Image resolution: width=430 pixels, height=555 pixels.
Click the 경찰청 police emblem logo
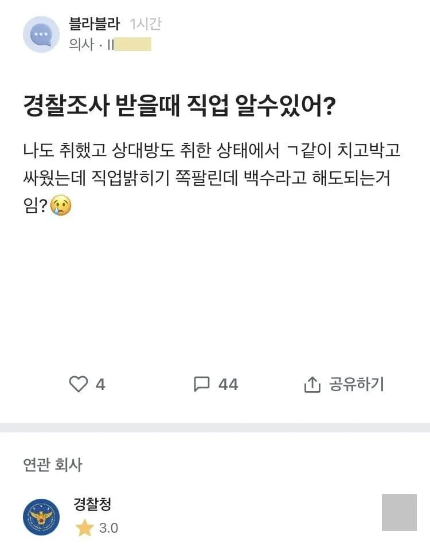[x=41, y=517]
